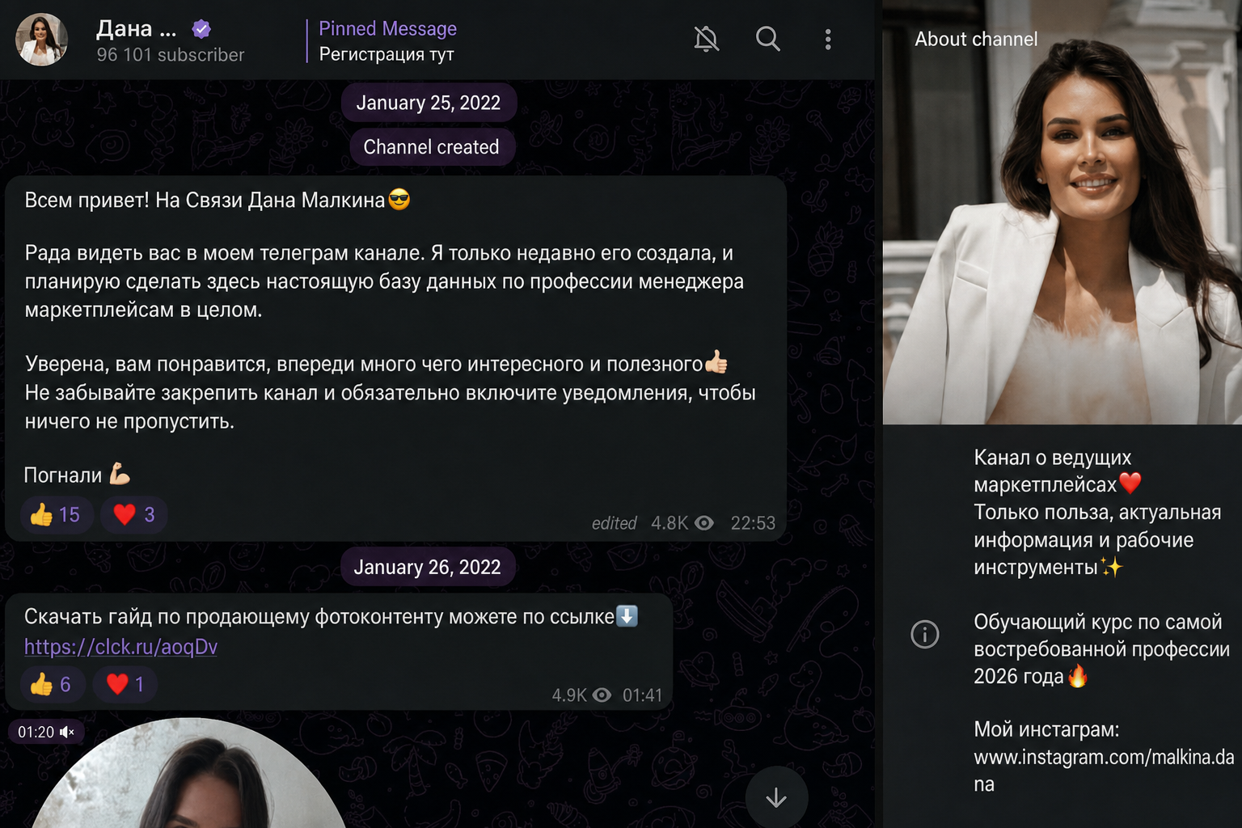The height and width of the screenshot is (828, 1242).
Task: Click the "Channel created" service message
Action: click(x=432, y=147)
